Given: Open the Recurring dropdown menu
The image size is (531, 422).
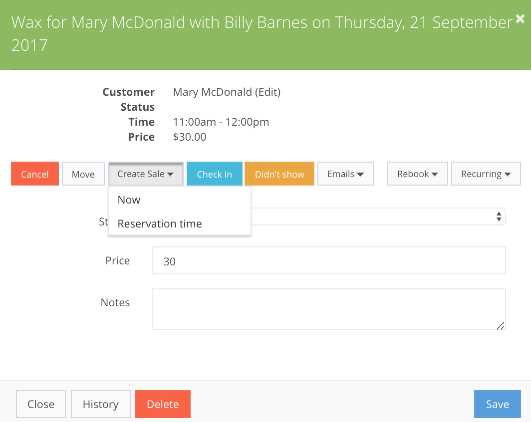Looking at the screenshot, I should (486, 174).
